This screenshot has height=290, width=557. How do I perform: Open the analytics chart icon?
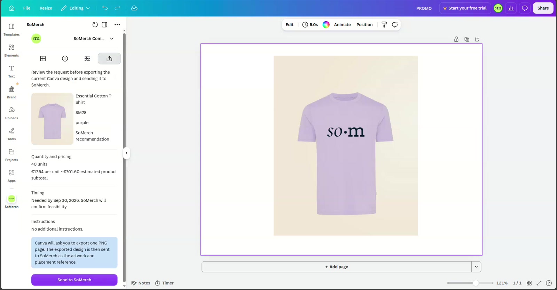point(511,8)
